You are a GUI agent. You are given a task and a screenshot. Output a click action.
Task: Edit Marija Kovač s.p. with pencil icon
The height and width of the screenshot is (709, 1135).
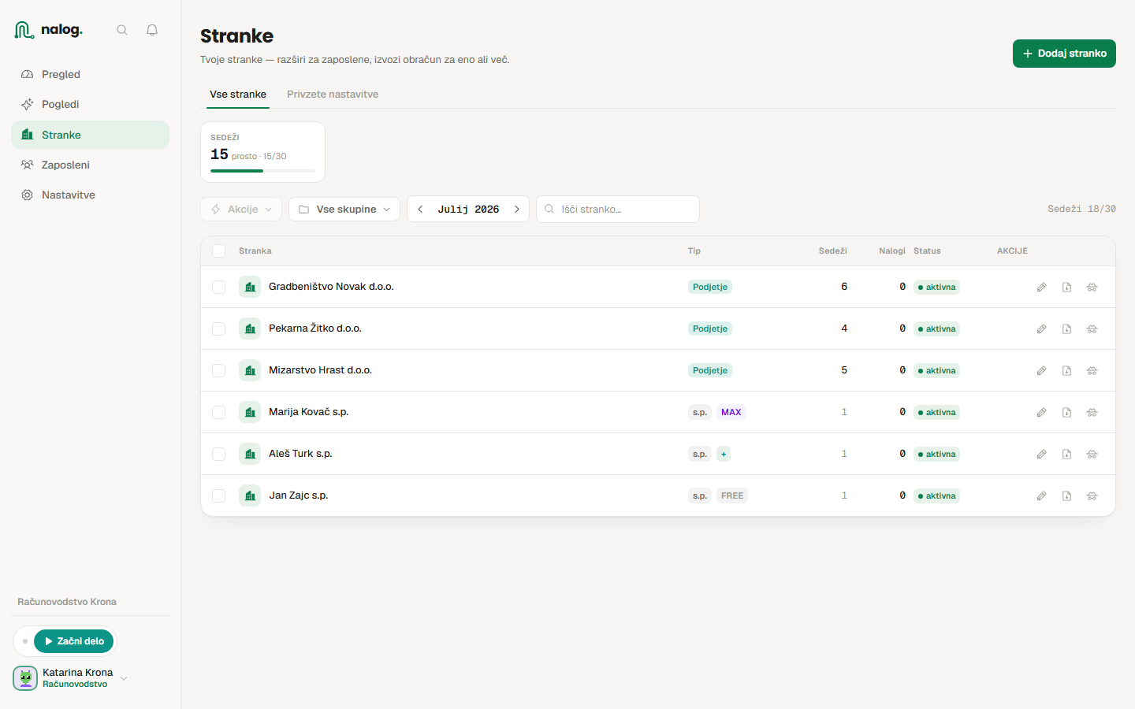click(x=1041, y=413)
